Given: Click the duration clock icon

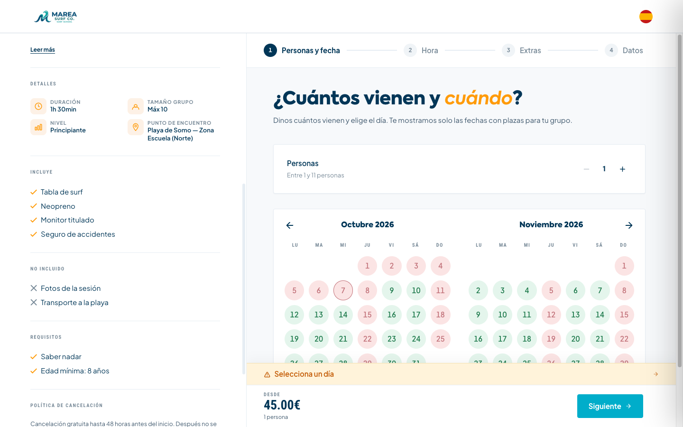Looking at the screenshot, I should (x=38, y=106).
